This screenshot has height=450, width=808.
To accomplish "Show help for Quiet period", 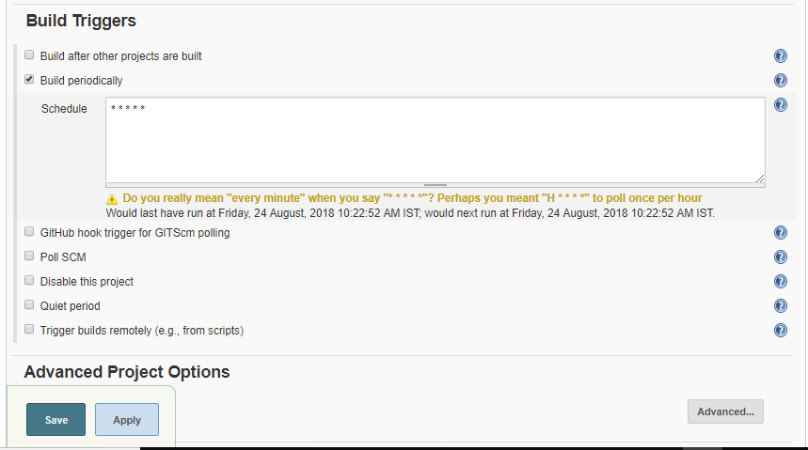I will (780, 306).
